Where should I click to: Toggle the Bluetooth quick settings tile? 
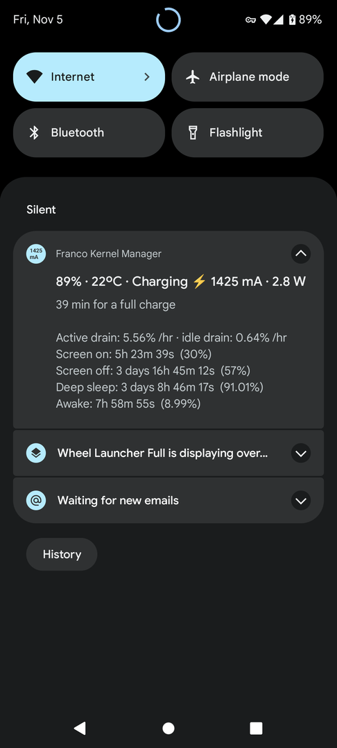[89, 132]
